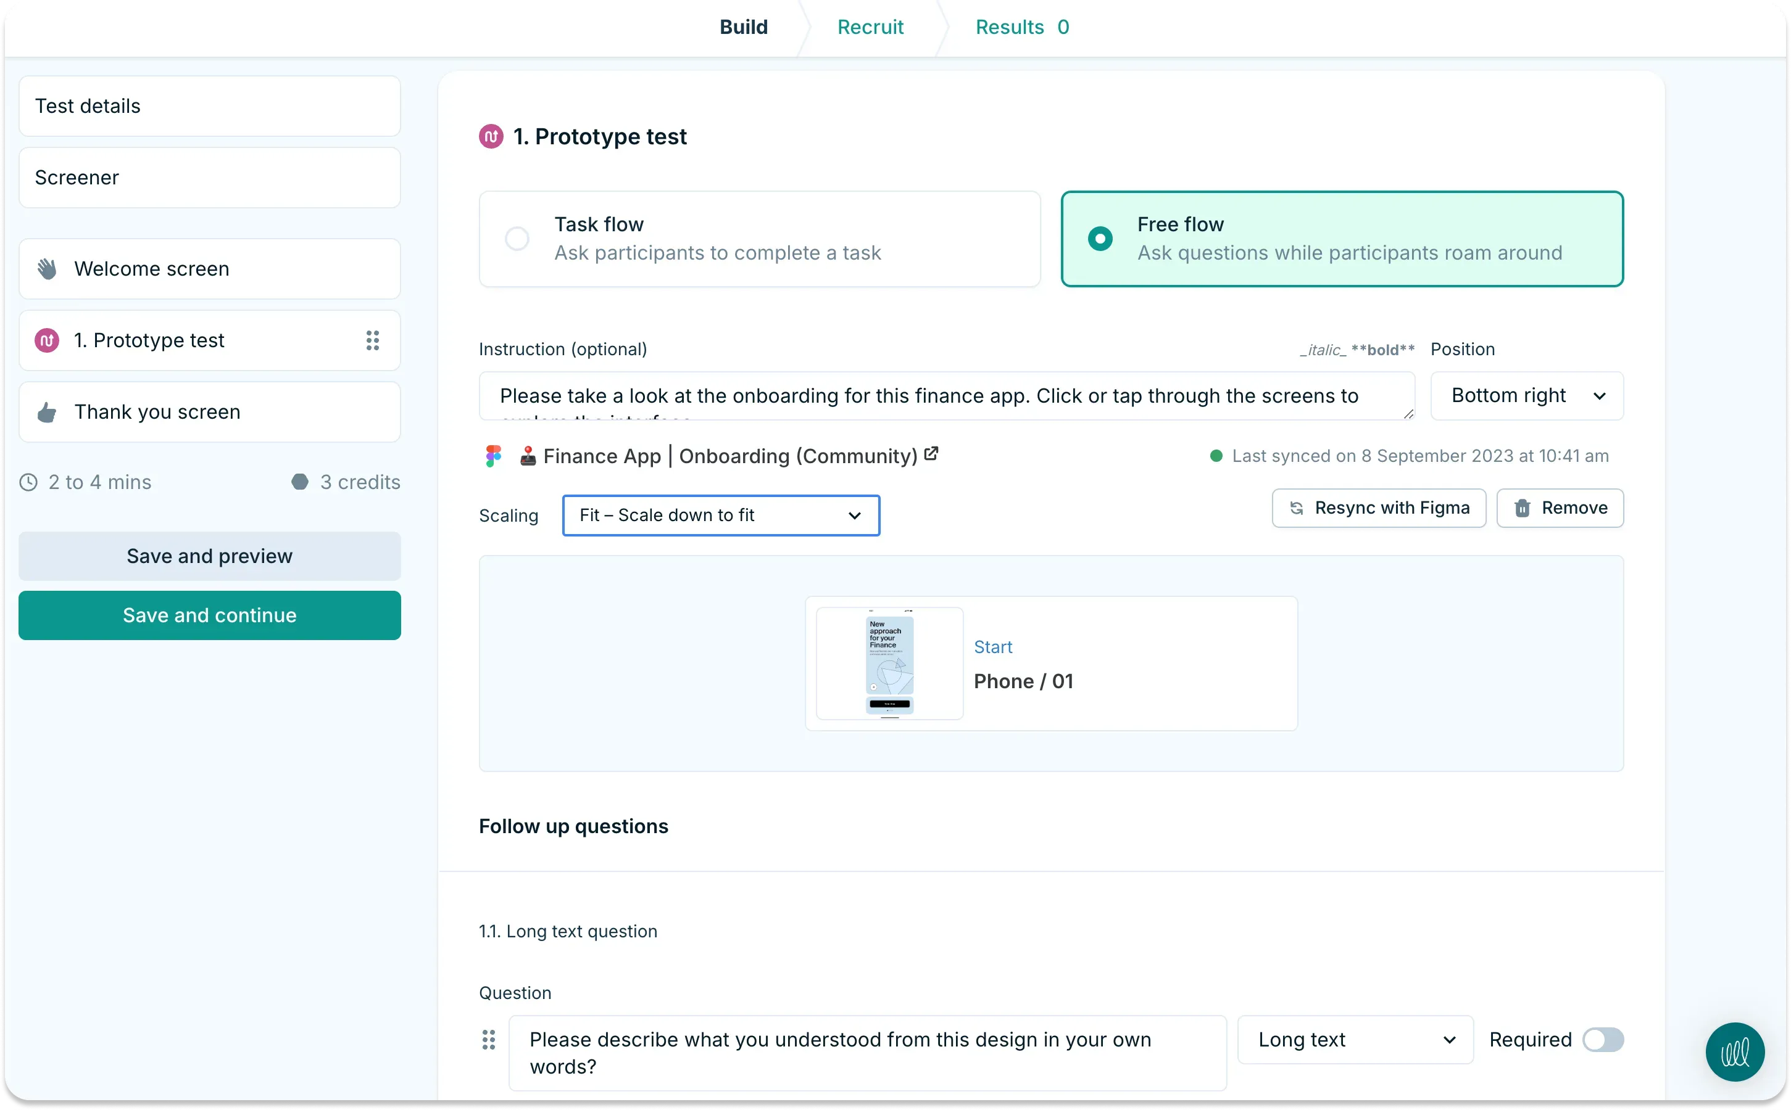Enable the Required toggle for the question
This screenshot has width=1791, height=1110.
click(1605, 1040)
